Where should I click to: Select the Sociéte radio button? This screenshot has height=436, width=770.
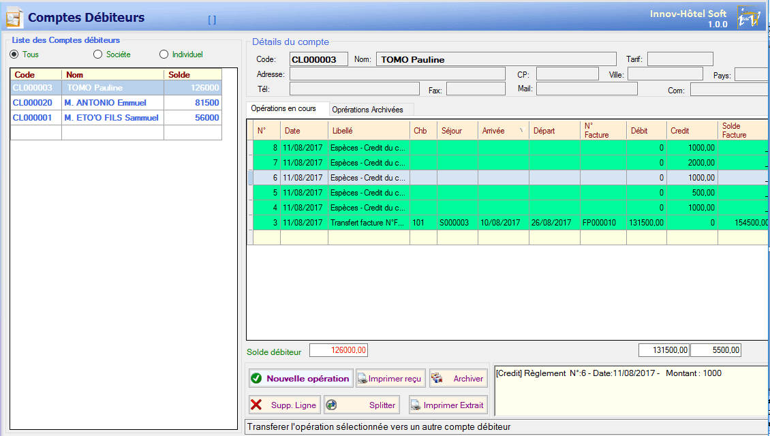[x=97, y=54]
